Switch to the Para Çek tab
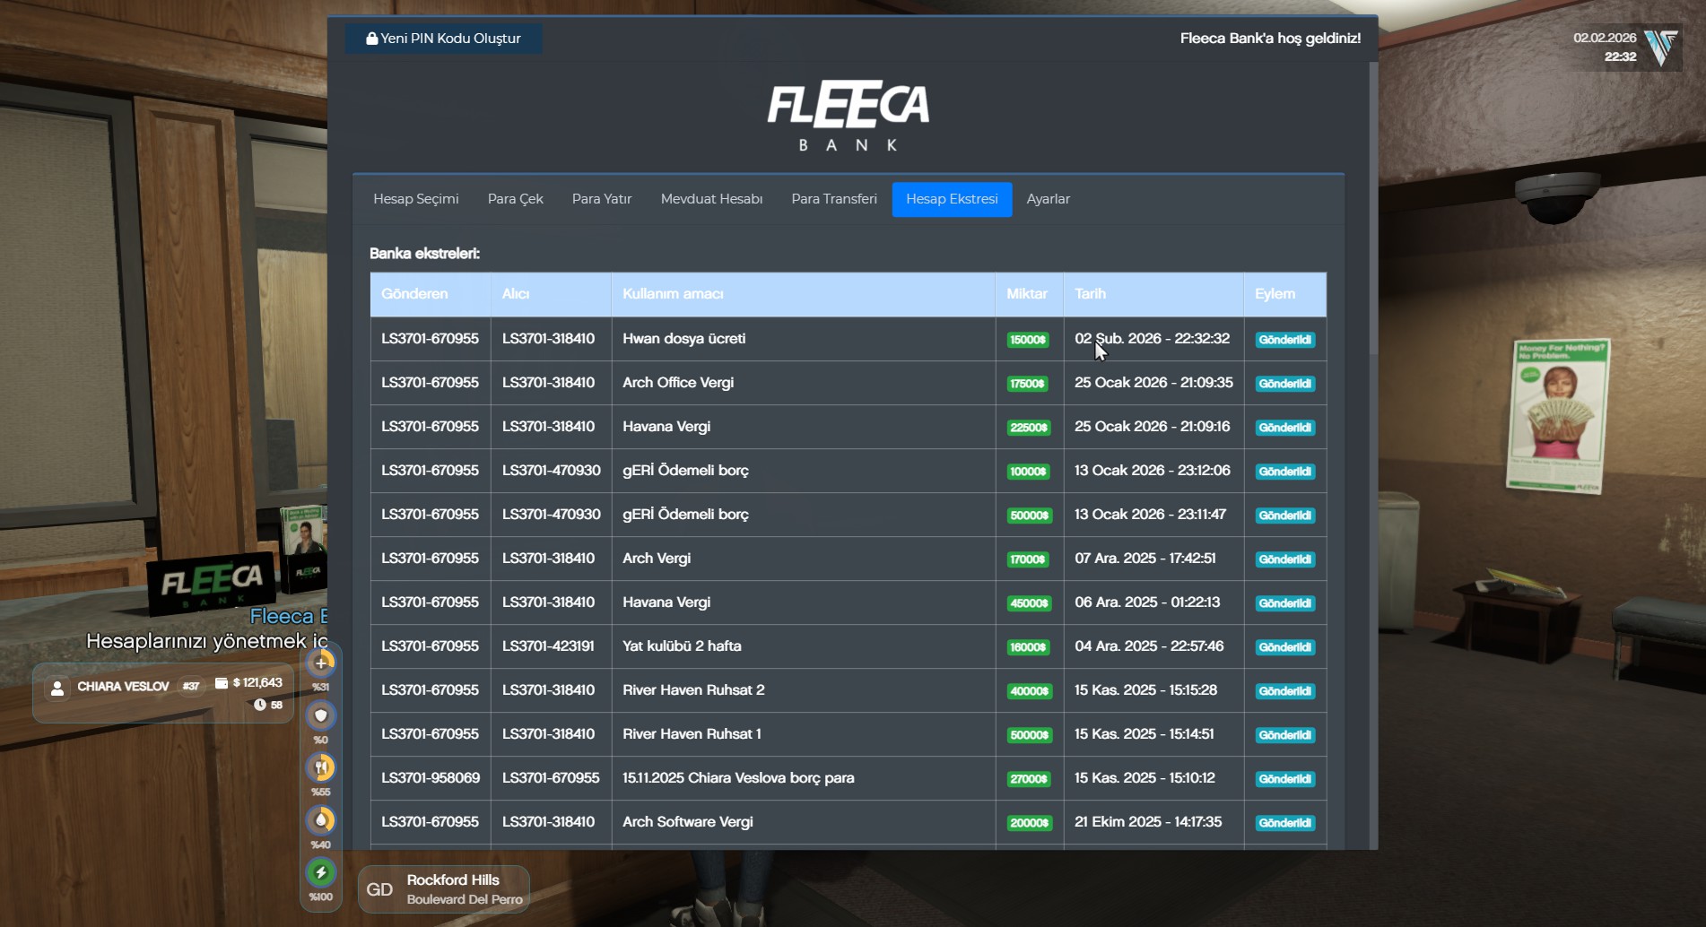This screenshot has width=1706, height=927. (516, 199)
